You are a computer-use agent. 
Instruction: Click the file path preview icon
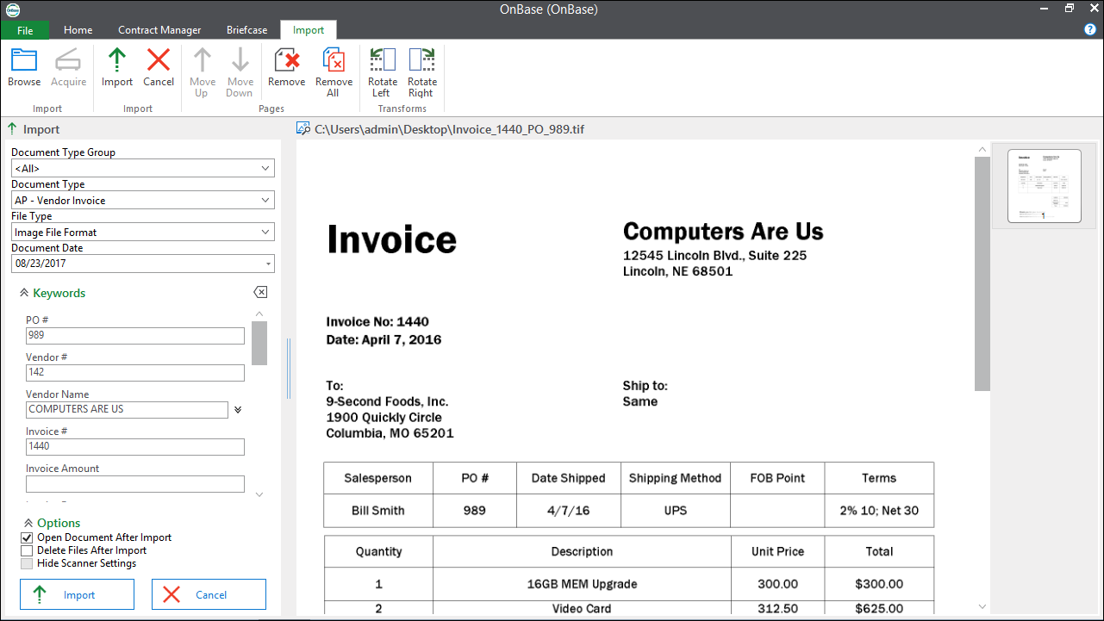(303, 128)
